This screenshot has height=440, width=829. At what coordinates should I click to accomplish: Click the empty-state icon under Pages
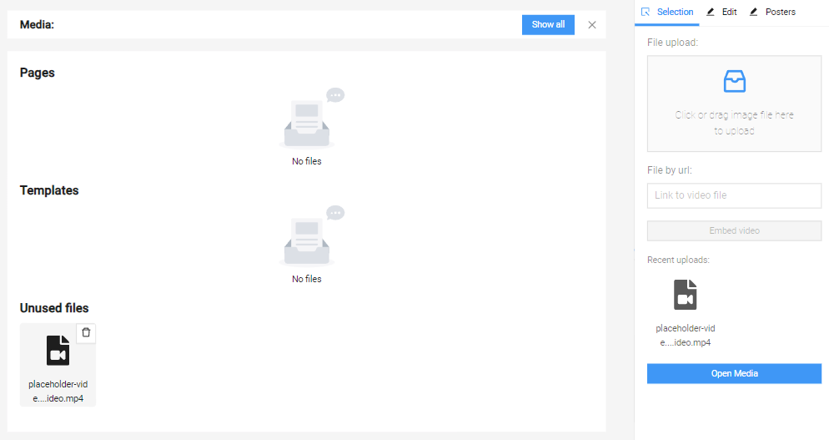[x=307, y=121]
